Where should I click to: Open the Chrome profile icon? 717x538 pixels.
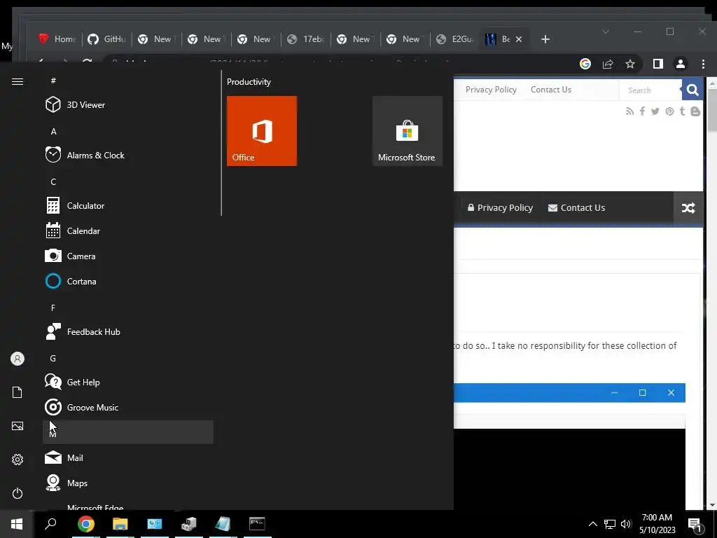[681, 64]
